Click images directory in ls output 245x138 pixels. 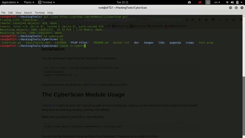(149, 43)
